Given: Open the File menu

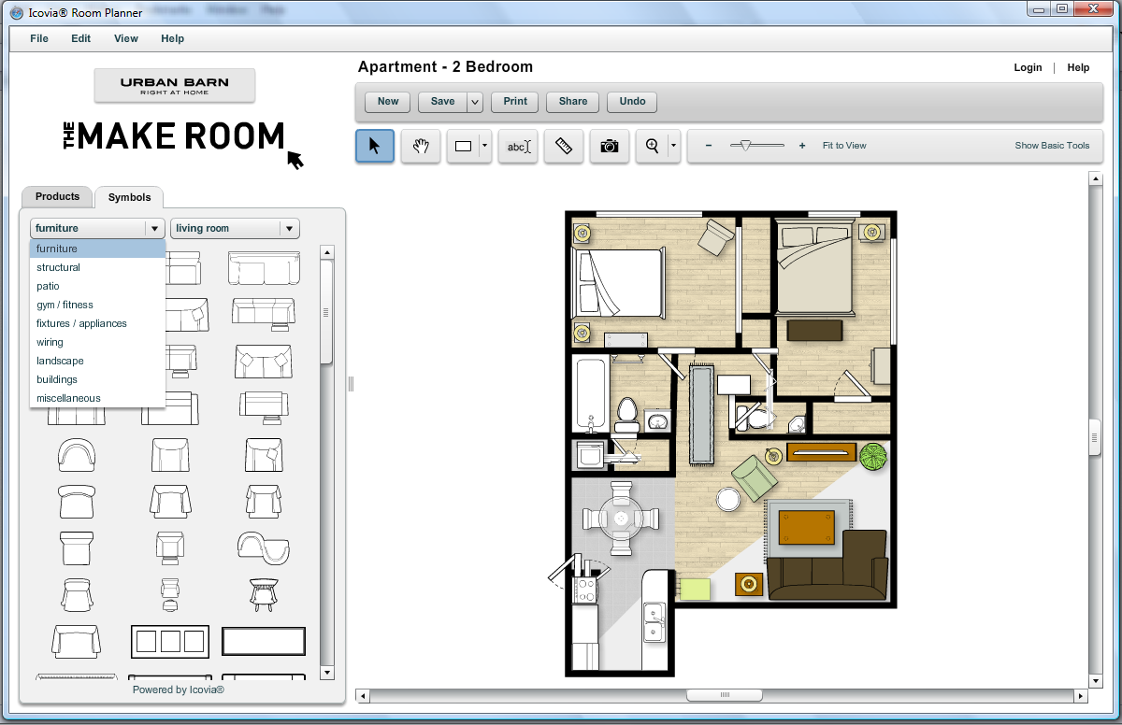Looking at the screenshot, I should pos(39,38).
